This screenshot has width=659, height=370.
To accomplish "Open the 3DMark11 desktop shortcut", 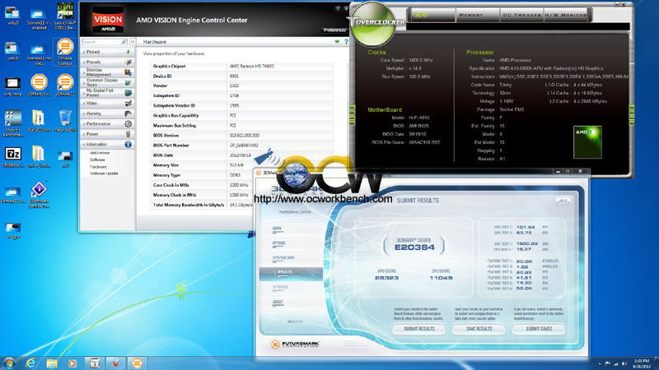I will pos(65,85).
